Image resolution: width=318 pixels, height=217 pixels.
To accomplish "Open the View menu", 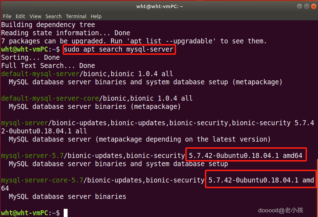I will tap(35, 16).
